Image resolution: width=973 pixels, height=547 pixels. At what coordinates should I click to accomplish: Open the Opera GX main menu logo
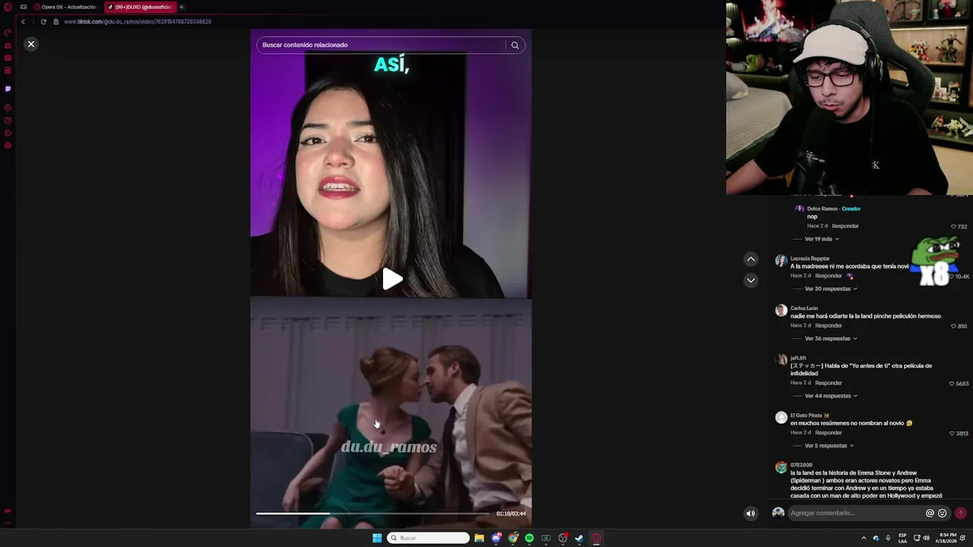point(8,7)
